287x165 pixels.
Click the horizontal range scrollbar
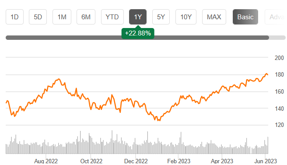click(x=137, y=38)
